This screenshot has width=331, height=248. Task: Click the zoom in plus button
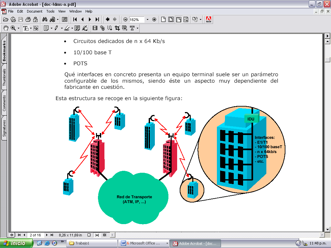point(154,20)
